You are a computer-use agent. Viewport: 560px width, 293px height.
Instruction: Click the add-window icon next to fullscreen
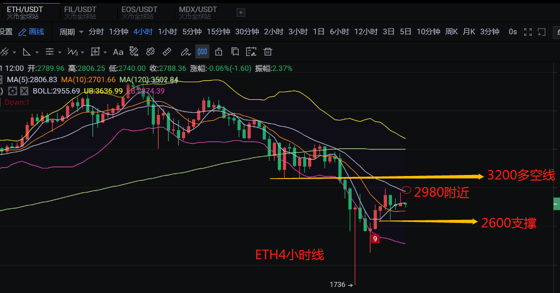coord(541,32)
